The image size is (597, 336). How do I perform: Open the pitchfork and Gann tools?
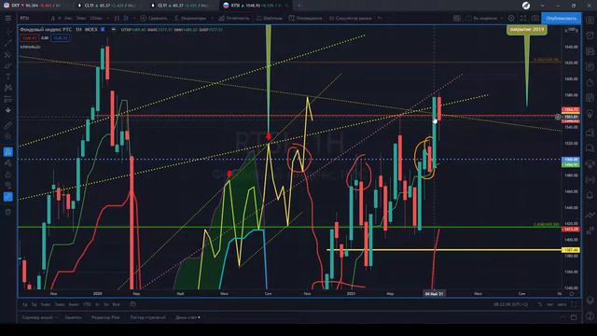[8, 55]
